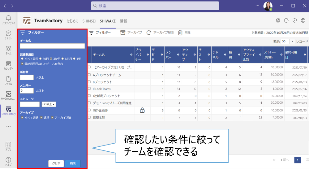The height and width of the screenshot is (169, 309).
Task: Click the unarchive (アーカイブ解除) icon
Action: (x=149, y=32)
